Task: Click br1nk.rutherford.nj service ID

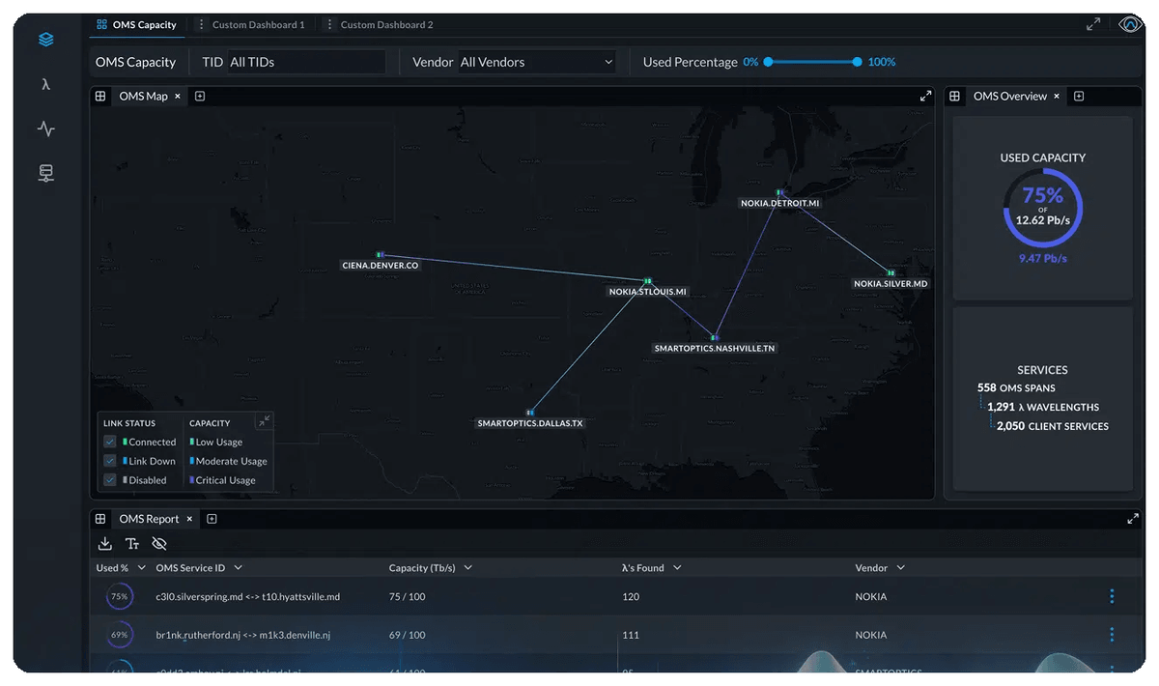Action: coord(242,635)
